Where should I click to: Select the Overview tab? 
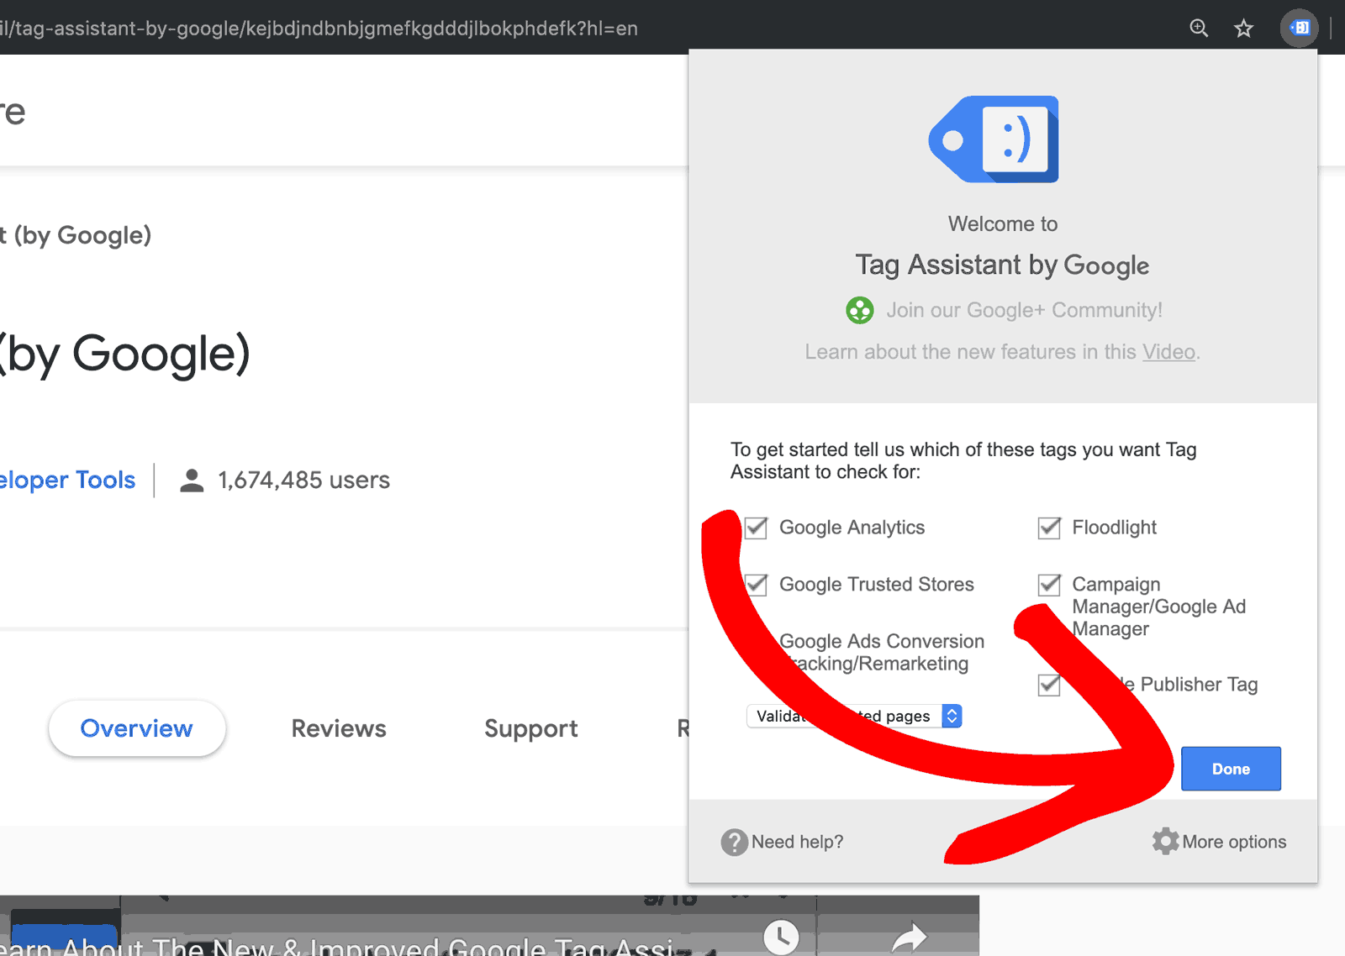[x=136, y=728]
